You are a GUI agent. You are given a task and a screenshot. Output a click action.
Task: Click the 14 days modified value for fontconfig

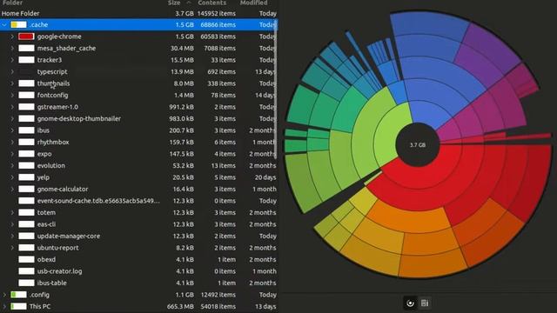coord(265,95)
